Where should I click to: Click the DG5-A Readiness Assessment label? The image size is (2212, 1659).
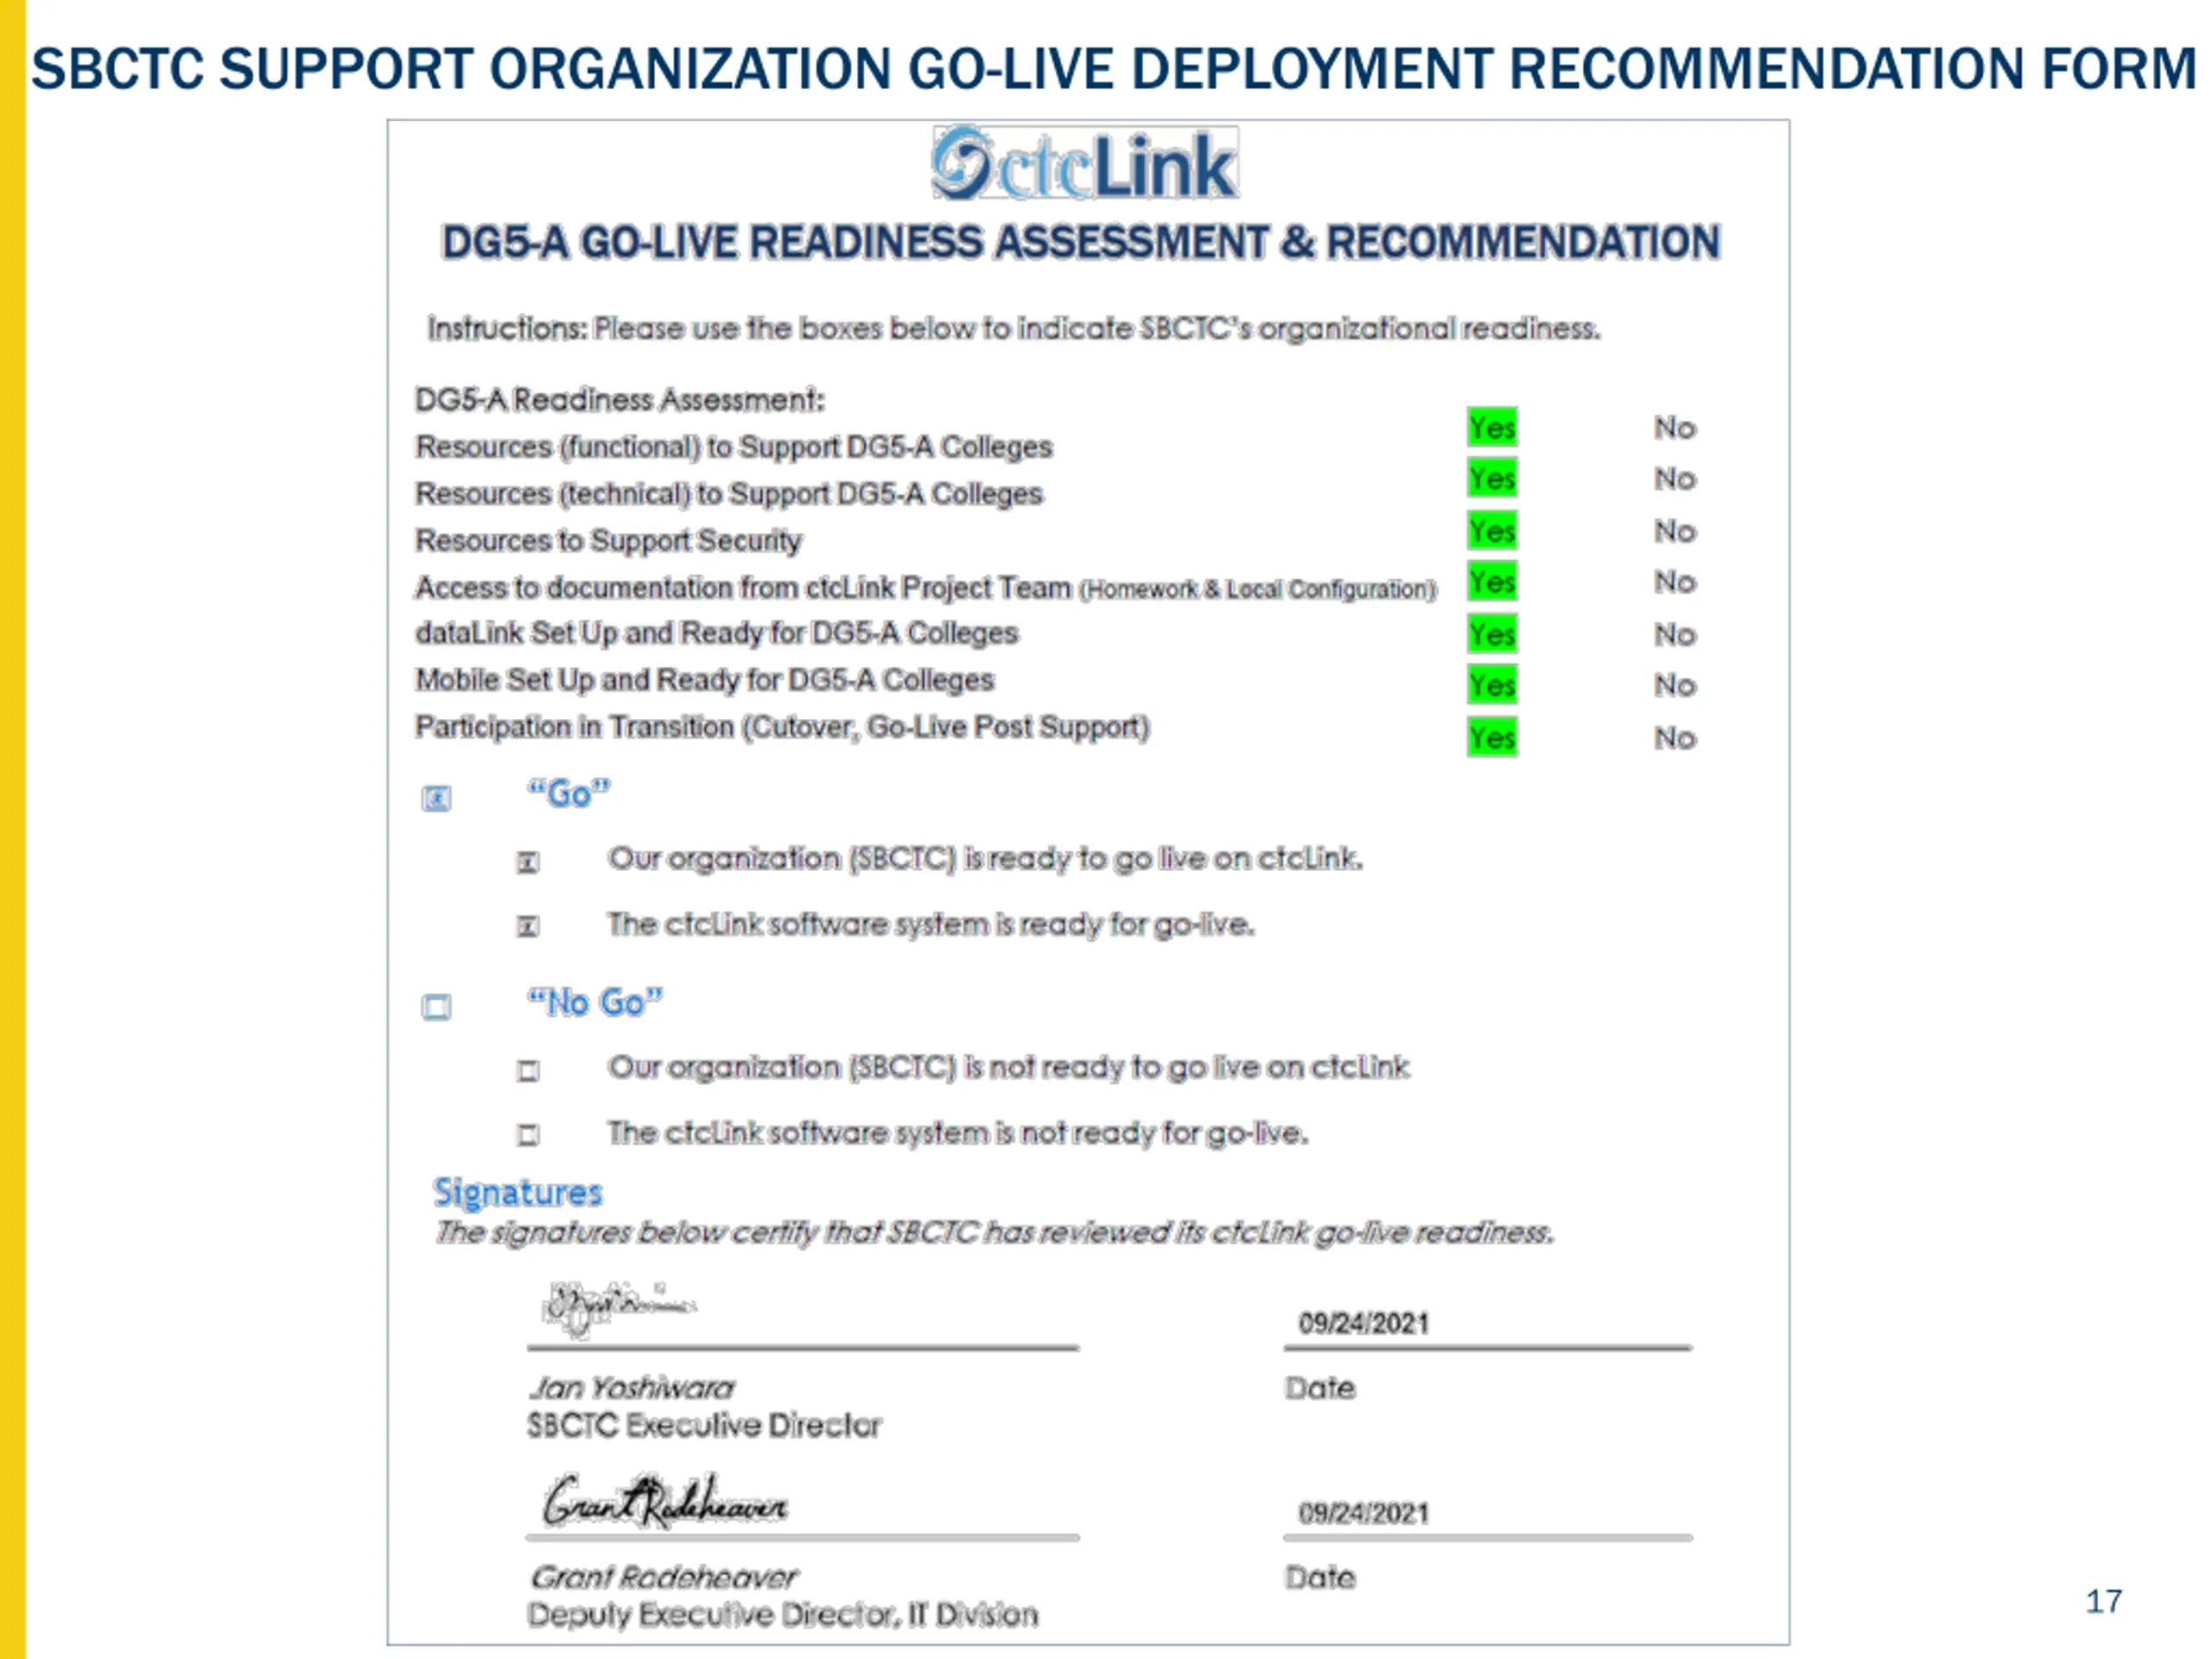point(620,400)
